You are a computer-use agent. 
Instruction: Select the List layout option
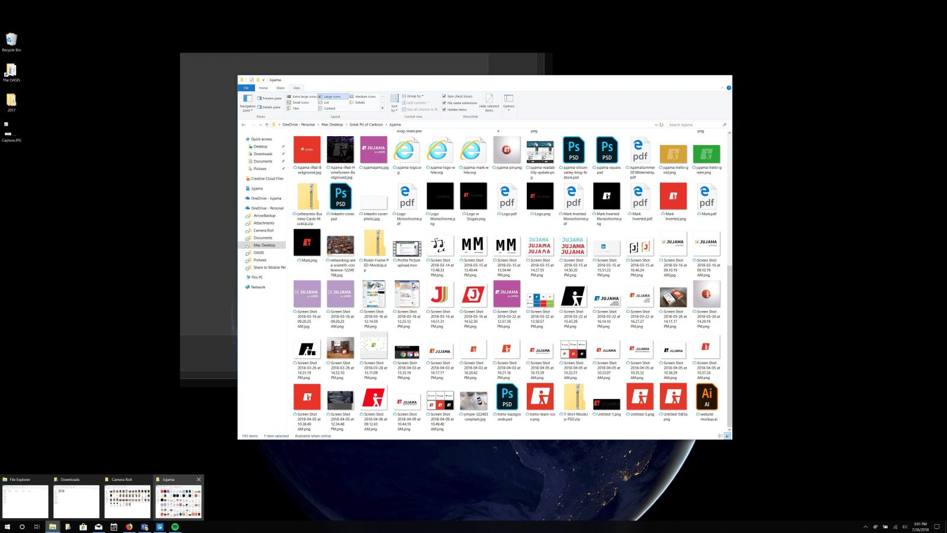pyautogui.click(x=327, y=102)
